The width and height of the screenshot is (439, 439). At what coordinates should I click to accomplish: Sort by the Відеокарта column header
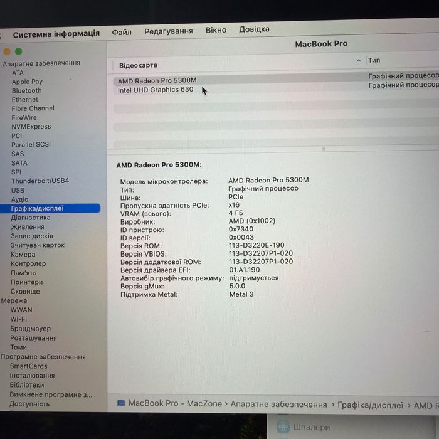coord(138,65)
